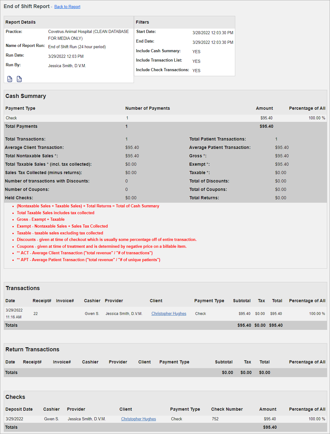Screen dimensions: 330x434
Task: Select the Include Cash Summary YES value
Action: (196, 52)
